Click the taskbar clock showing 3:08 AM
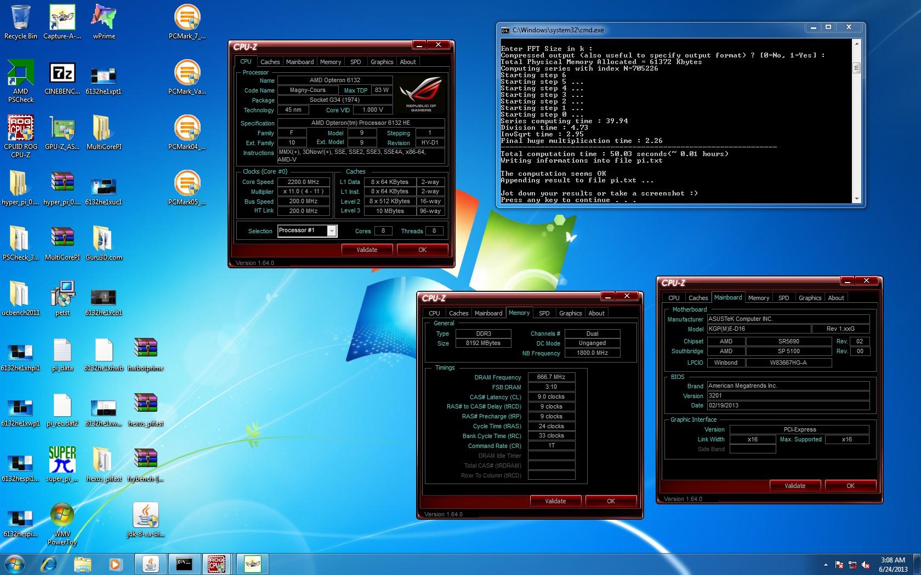Image resolution: width=921 pixels, height=575 pixels. 893,564
